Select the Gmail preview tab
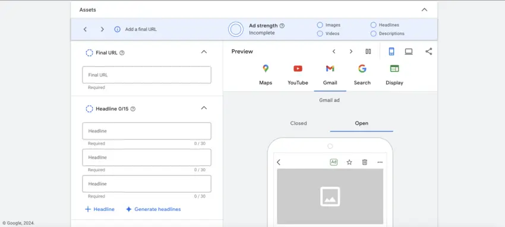Viewport: 505px width, 227px height. [x=330, y=75]
